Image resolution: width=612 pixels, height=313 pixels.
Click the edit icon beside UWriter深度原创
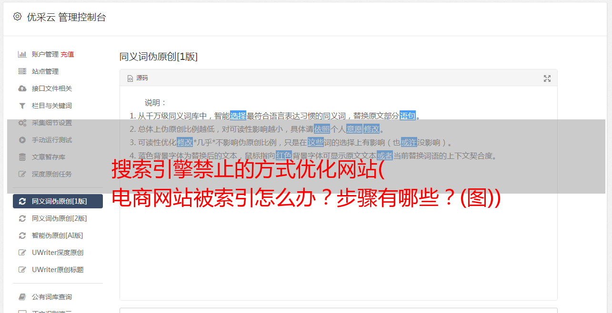(22, 253)
